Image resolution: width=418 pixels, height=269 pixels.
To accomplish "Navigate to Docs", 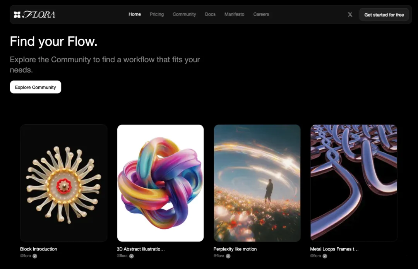I will (210, 14).
